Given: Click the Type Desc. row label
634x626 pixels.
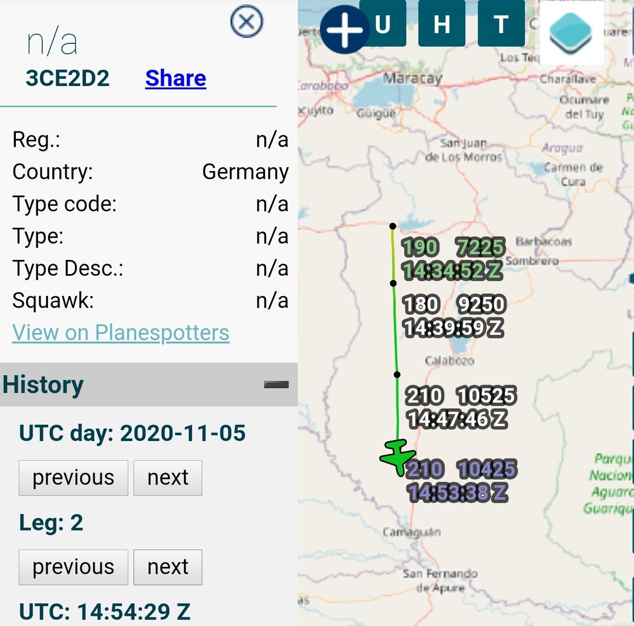Looking at the screenshot, I should pos(68,268).
